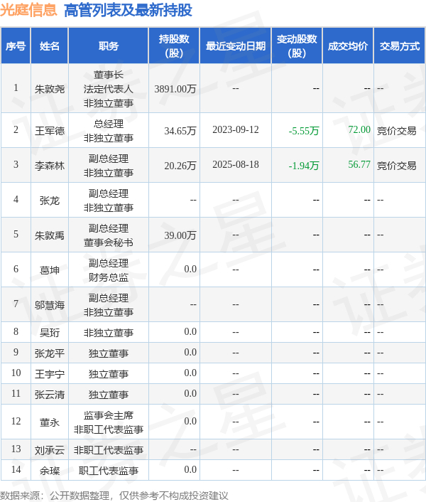The width and height of the screenshot is (426, 502).
Task: Click the name 董永
Action: 50,422
